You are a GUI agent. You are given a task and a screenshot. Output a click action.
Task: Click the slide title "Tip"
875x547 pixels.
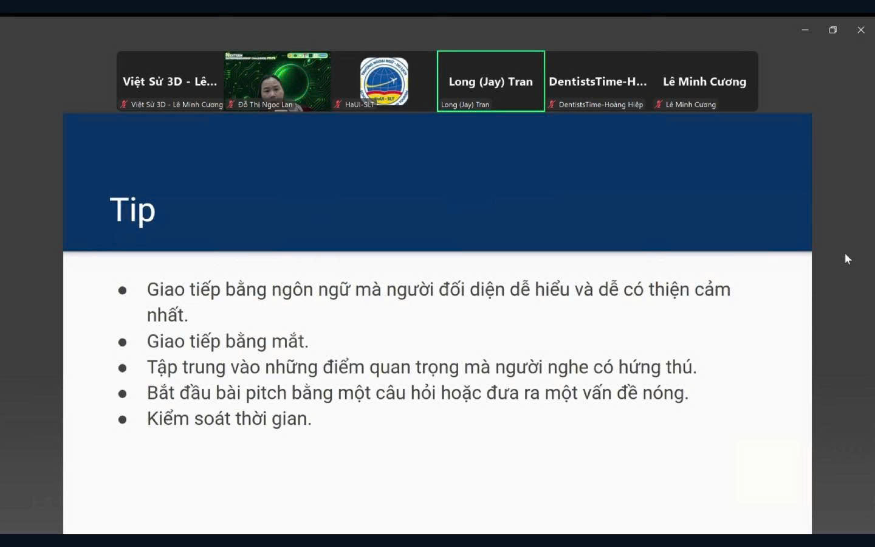[132, 210]
